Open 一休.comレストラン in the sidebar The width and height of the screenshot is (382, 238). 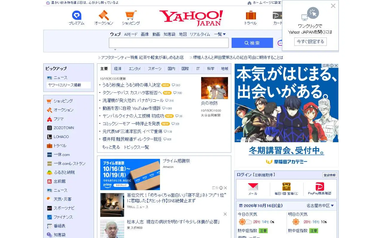coord(69,164)
